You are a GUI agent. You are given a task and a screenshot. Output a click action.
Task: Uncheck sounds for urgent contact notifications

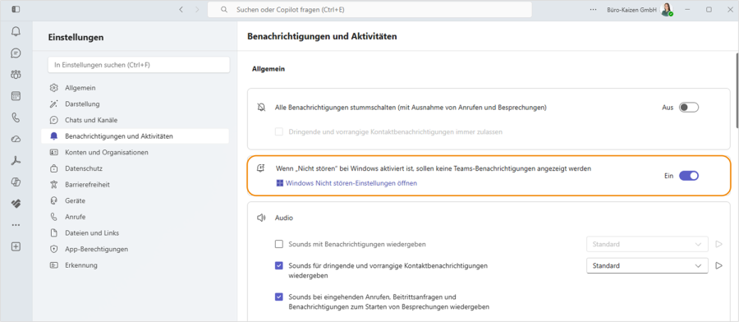point(279,266)
